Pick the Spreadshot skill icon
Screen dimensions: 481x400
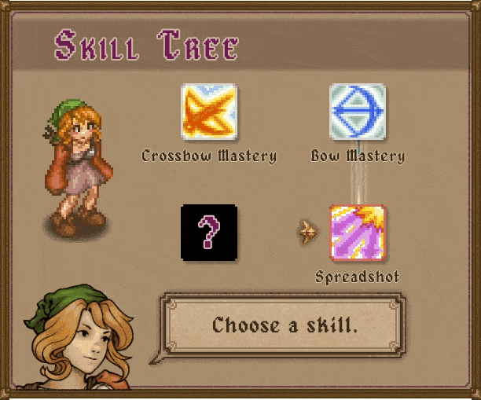pos(358,233)
